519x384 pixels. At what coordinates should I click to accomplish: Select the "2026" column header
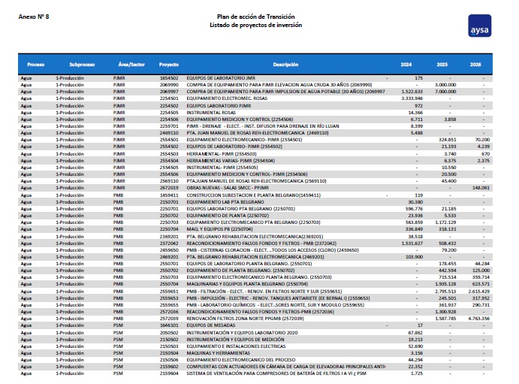point(475,65)
